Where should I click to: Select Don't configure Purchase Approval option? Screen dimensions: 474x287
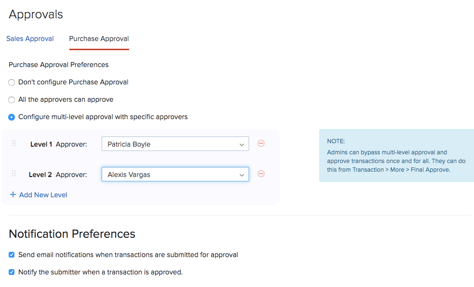11,82
